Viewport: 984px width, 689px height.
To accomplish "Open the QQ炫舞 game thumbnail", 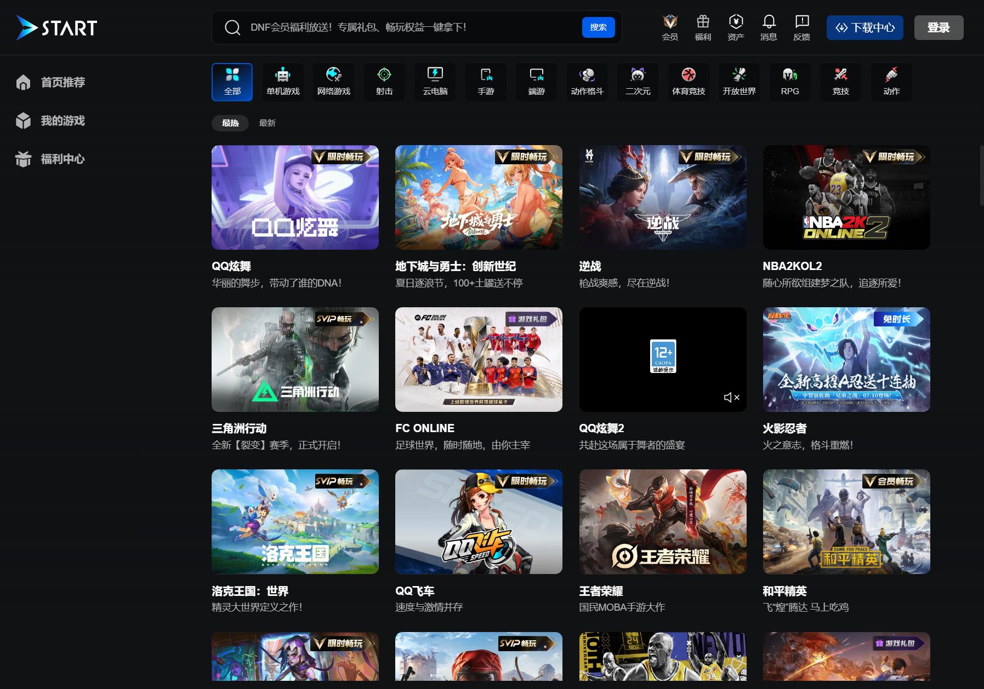I will (x=295, y=197).
